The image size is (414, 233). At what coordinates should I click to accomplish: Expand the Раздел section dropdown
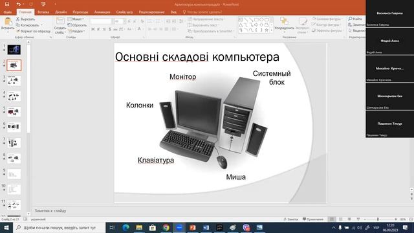[76, 31]
